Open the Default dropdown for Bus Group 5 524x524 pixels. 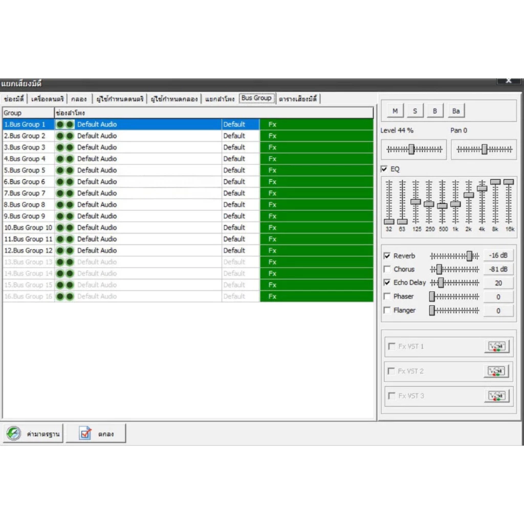pyautogui.click(x=241, y=170)
